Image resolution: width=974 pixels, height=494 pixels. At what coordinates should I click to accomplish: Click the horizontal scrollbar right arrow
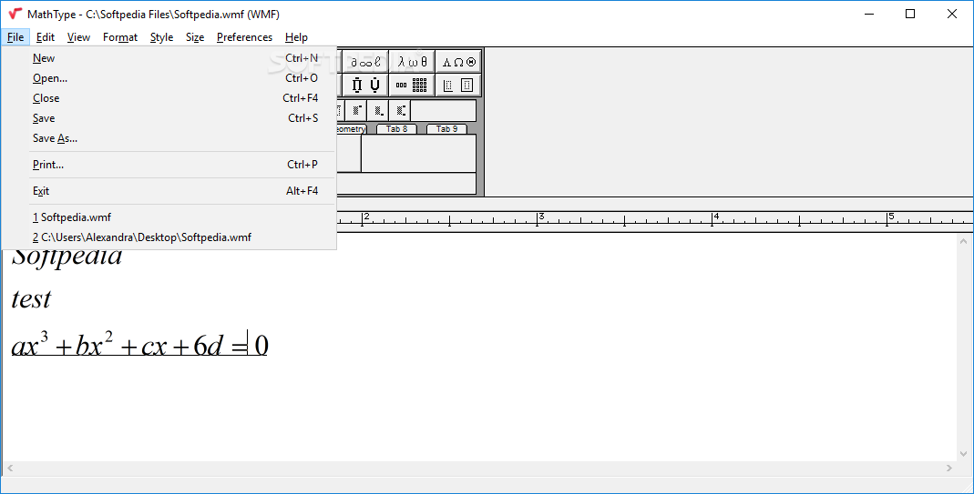tap(949, 468)
